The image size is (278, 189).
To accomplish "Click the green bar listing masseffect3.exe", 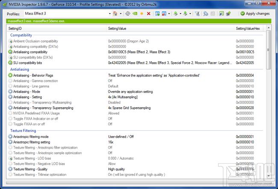I will (139, 21).
